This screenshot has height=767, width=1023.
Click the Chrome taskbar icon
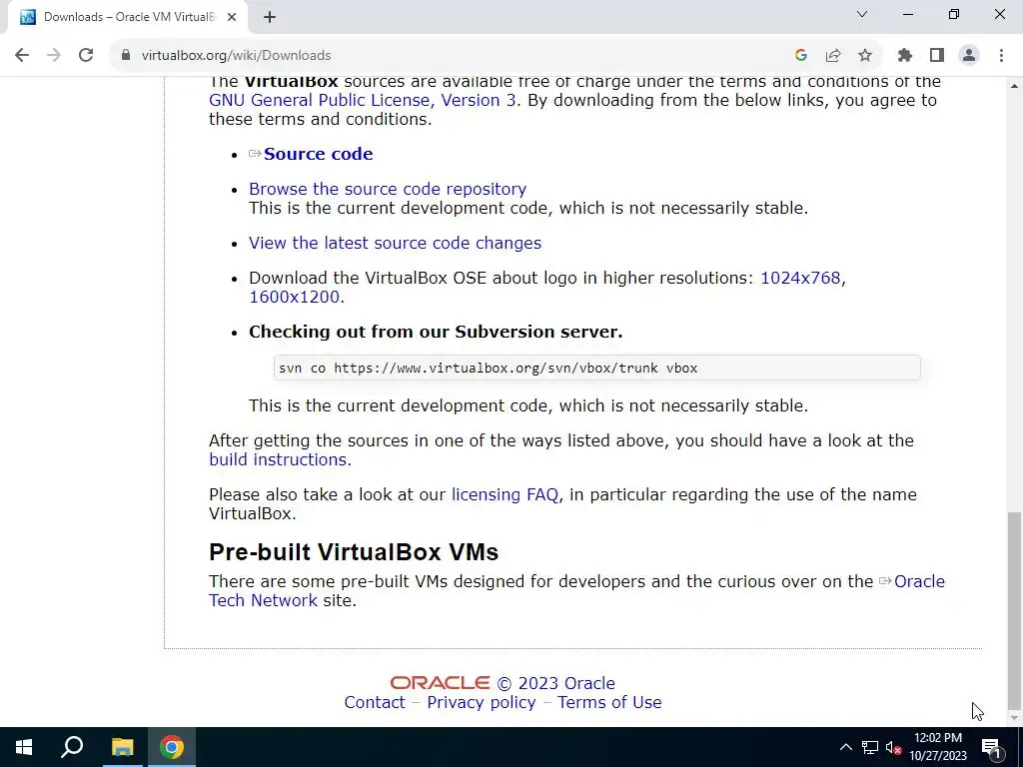tap(172, 747)
